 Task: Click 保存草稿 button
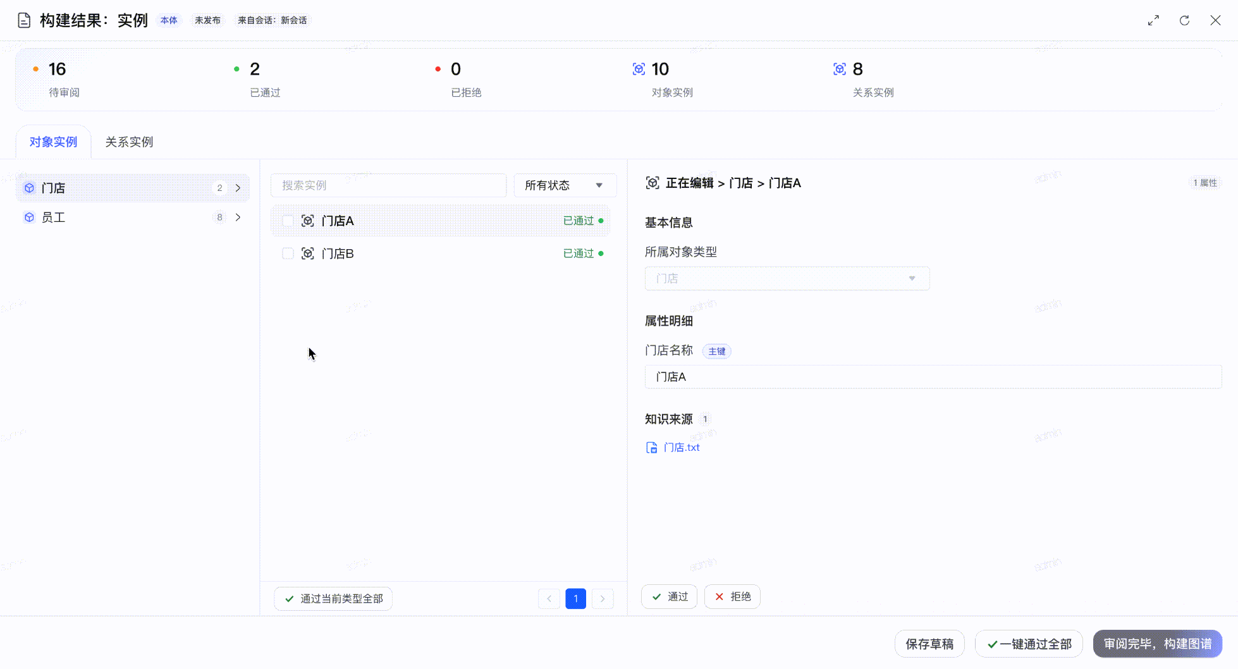coord(929,644)
